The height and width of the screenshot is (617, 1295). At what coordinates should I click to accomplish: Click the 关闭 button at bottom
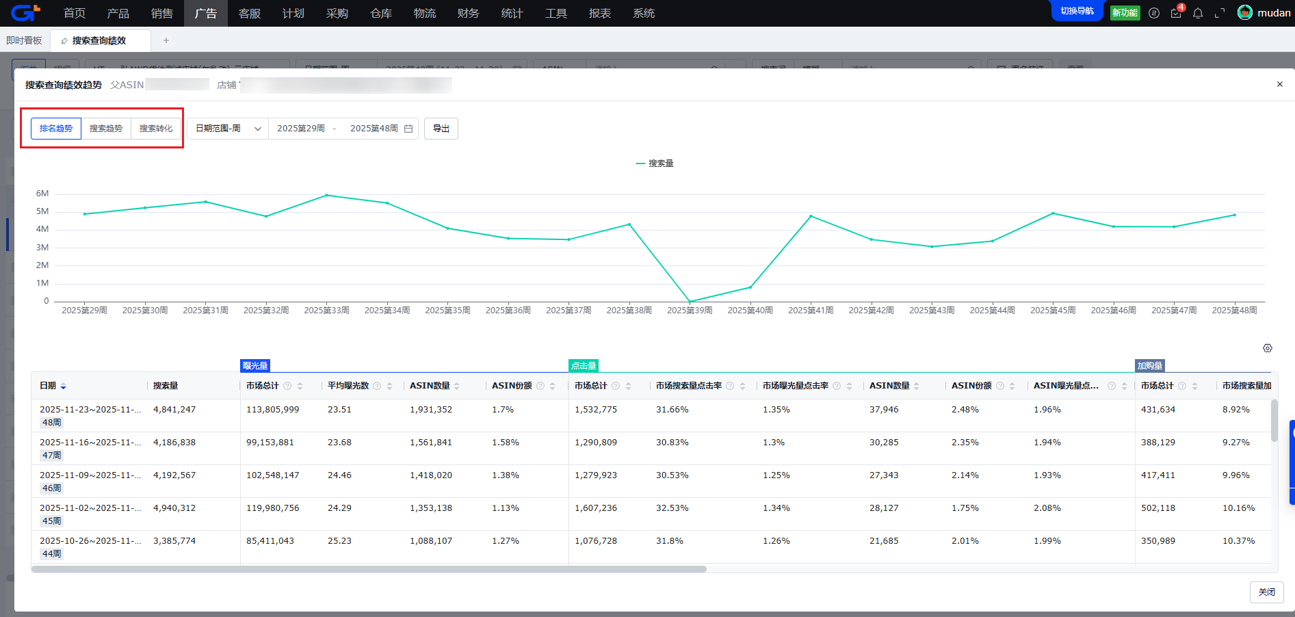[1266, 592]
